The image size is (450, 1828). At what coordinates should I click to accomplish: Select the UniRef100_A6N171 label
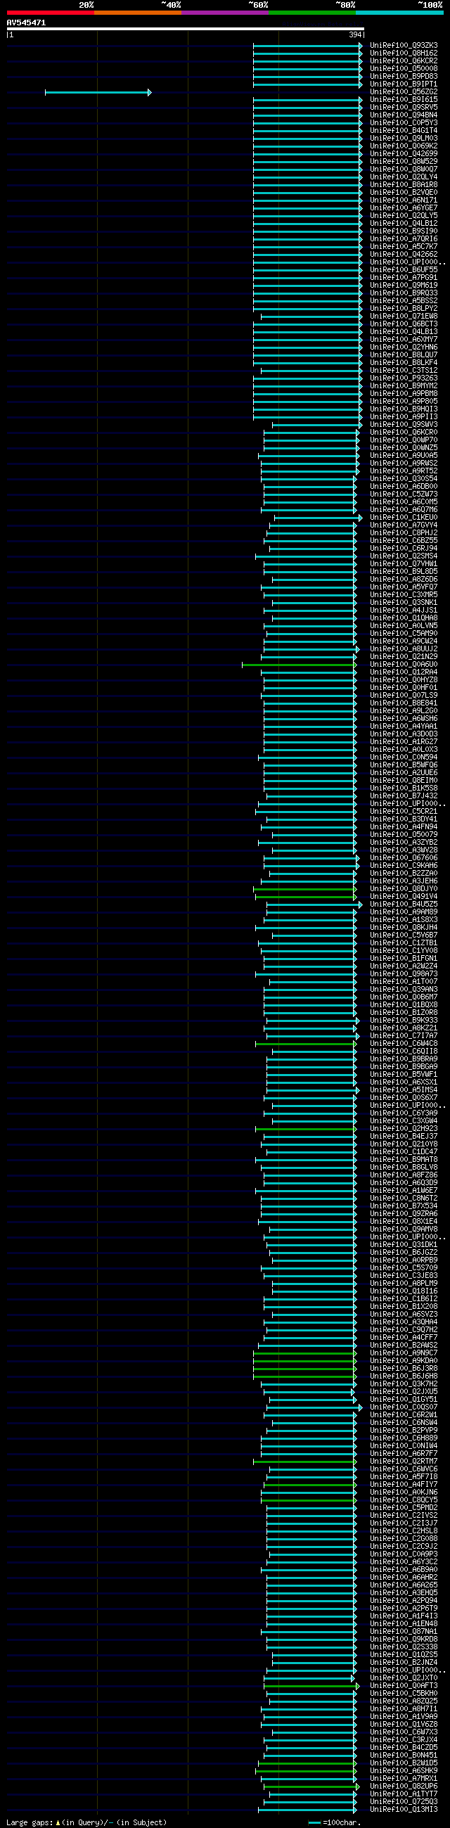pos(404,200)
